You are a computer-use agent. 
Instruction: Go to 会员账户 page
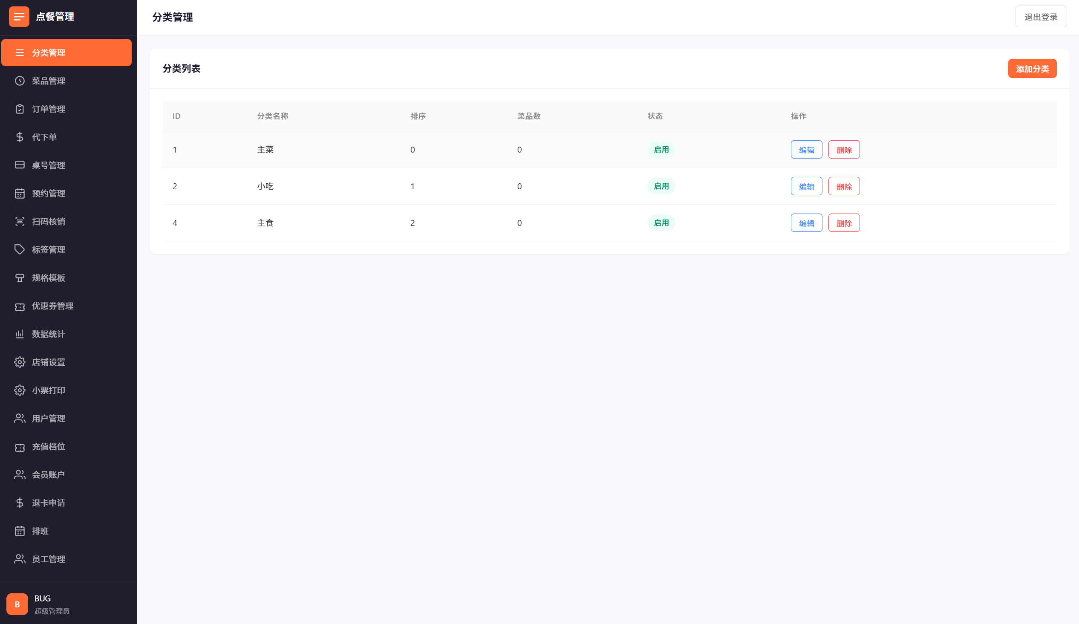point(49,474)
